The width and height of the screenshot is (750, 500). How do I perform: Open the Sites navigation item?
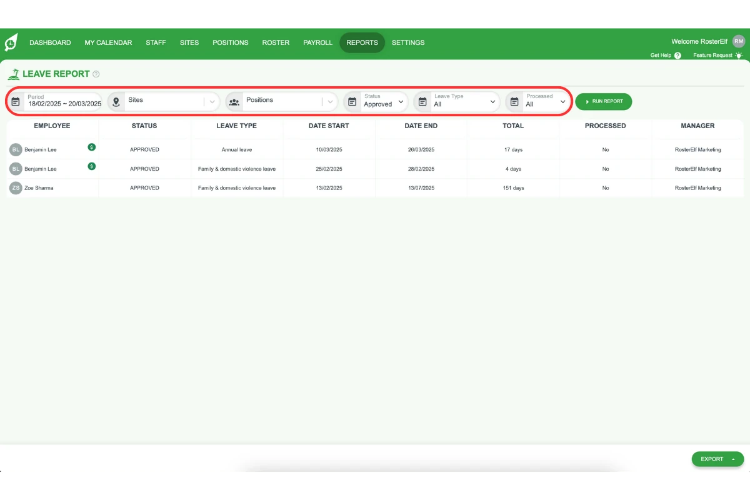[189, 43]
